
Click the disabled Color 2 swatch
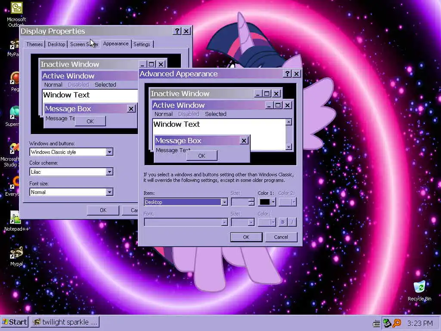coord(287,202)
